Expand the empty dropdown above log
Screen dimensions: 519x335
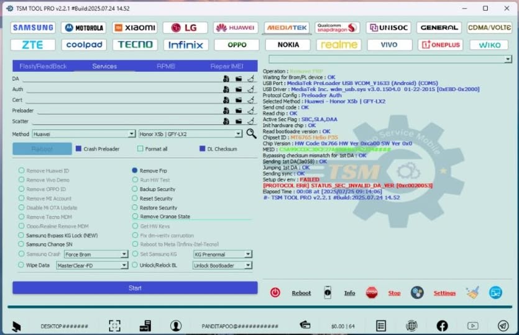coord(390,59)
